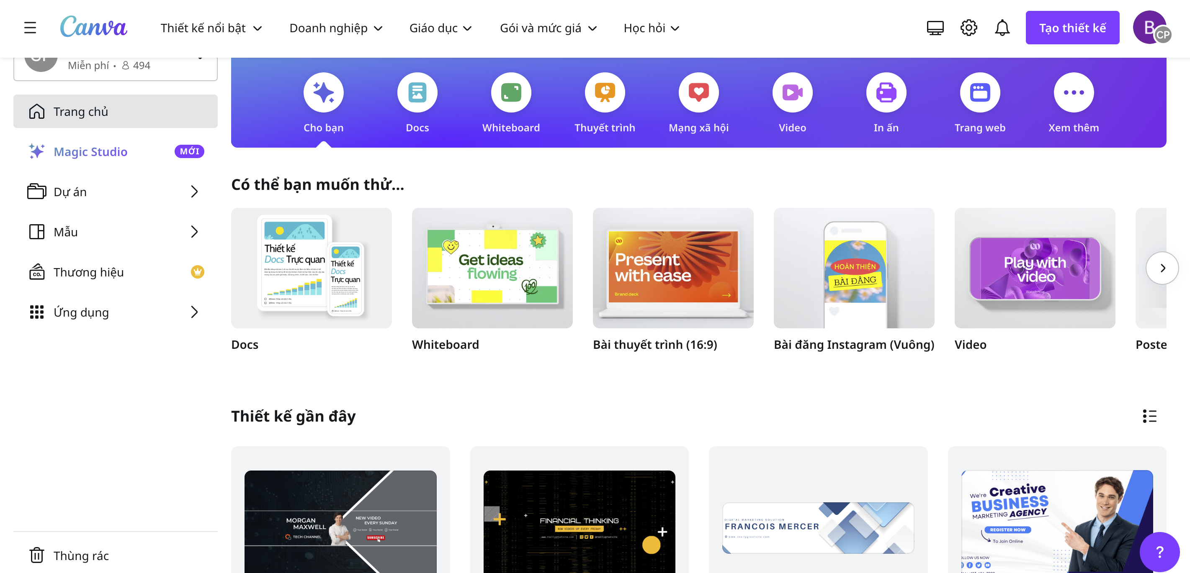The width and height of the screenshot is (1190, 573).
Task: Open the Mạng xã hội heart icon
Action: point(698,93)
